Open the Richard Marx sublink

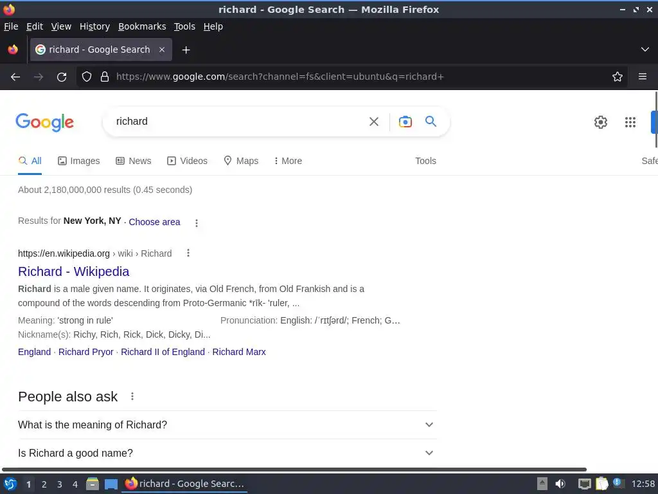[239, 352]
